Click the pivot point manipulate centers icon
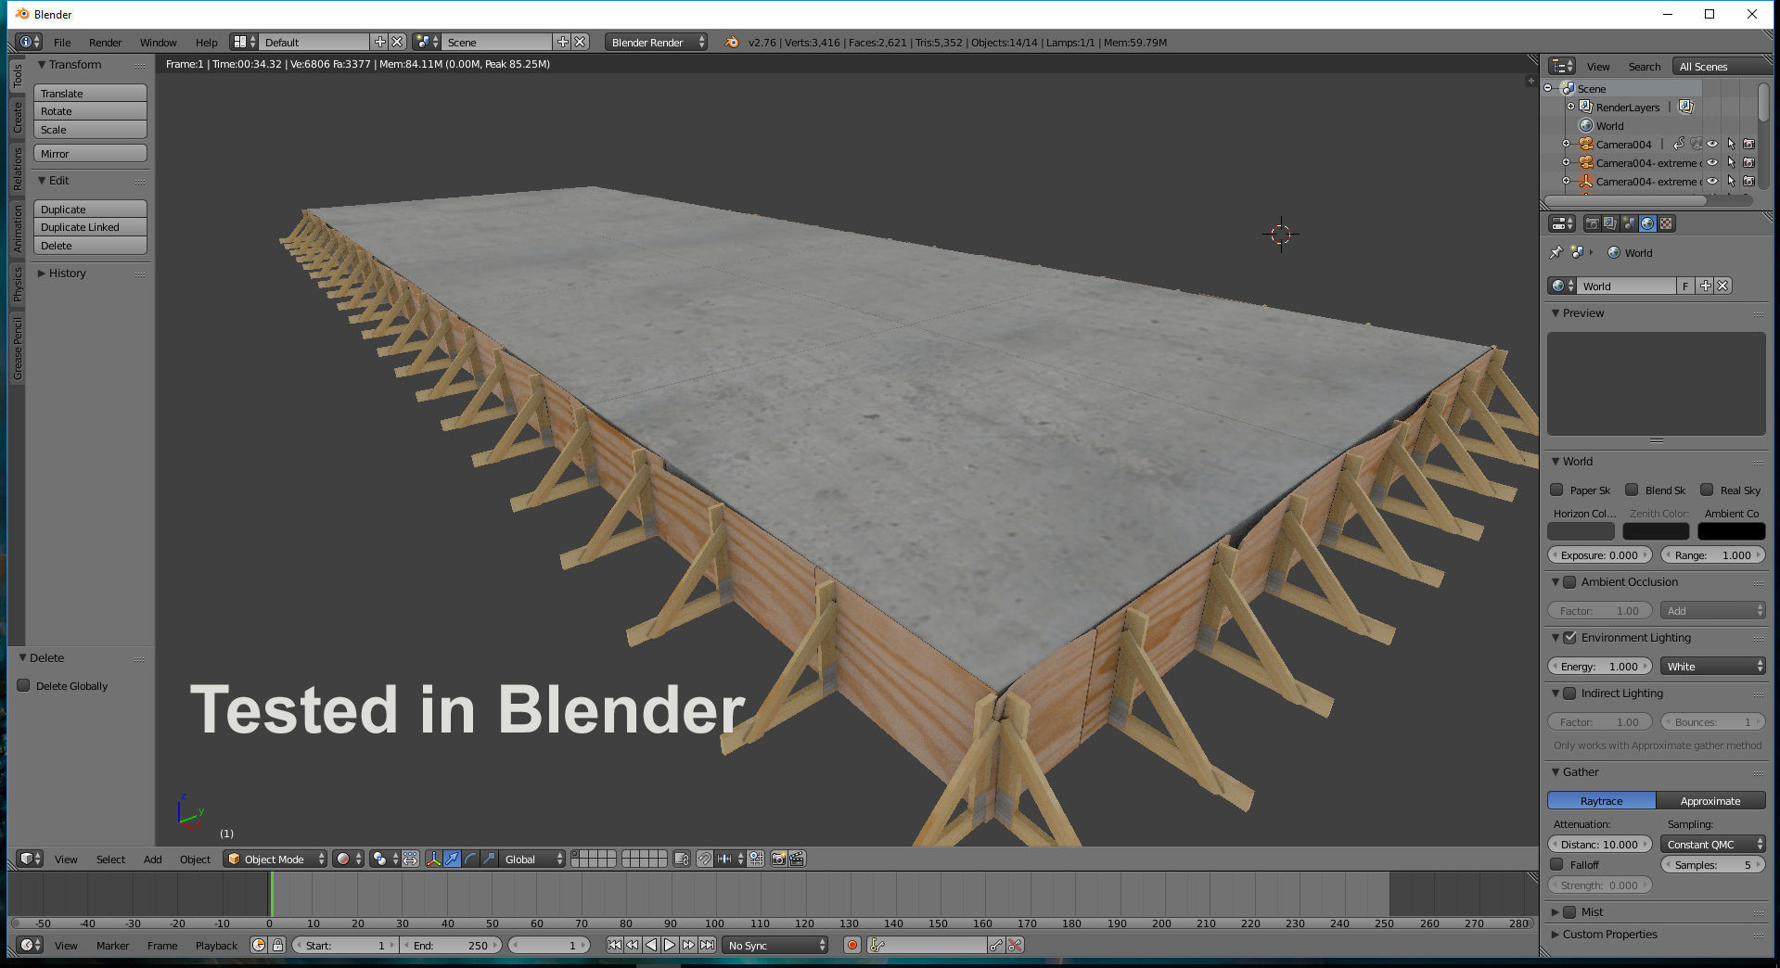This screenshot has width=1780, height=968. 410,859
